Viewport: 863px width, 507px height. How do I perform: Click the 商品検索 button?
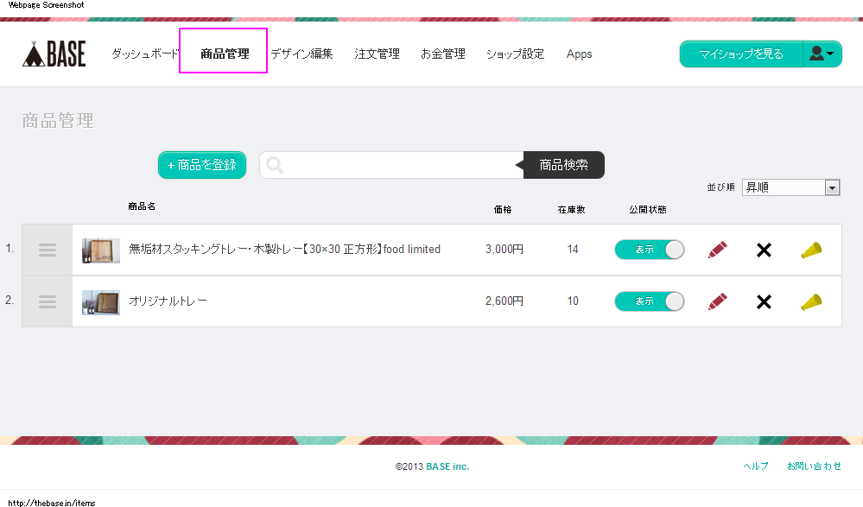pos(563,165)
